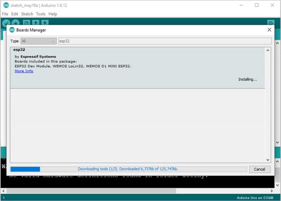The image size is (281, 201).
Task: Click the Upload arrow toolbar icon
Action: tap(16, 22)
